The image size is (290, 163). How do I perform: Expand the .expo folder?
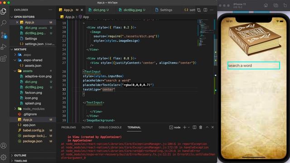[33, 55]
